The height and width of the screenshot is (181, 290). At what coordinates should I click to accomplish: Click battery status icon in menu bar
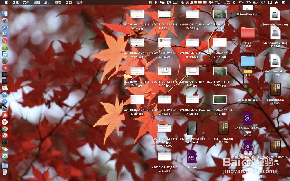pos(255,2)
